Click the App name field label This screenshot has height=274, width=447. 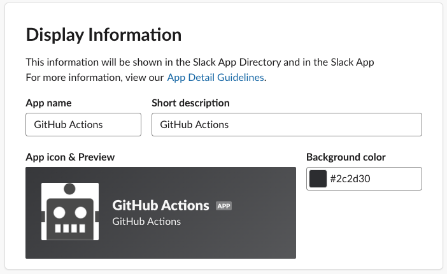click(48, 103)
